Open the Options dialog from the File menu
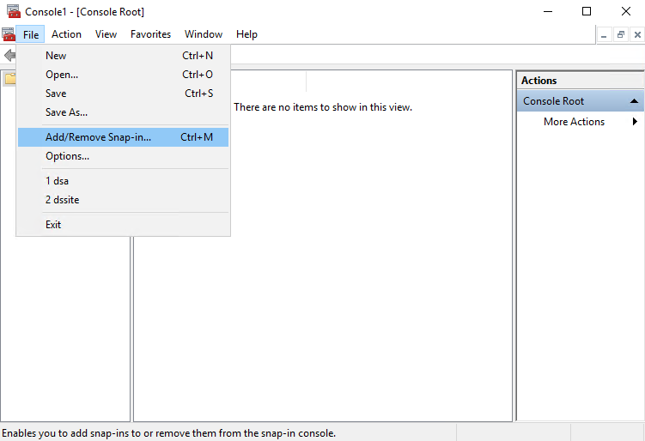The width and height of the screenshot is (645, 441). [x=67, y=156]
